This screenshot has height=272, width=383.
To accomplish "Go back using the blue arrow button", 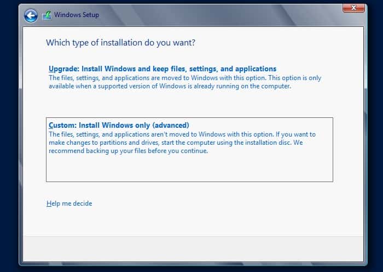I will [x=31, y=16].
